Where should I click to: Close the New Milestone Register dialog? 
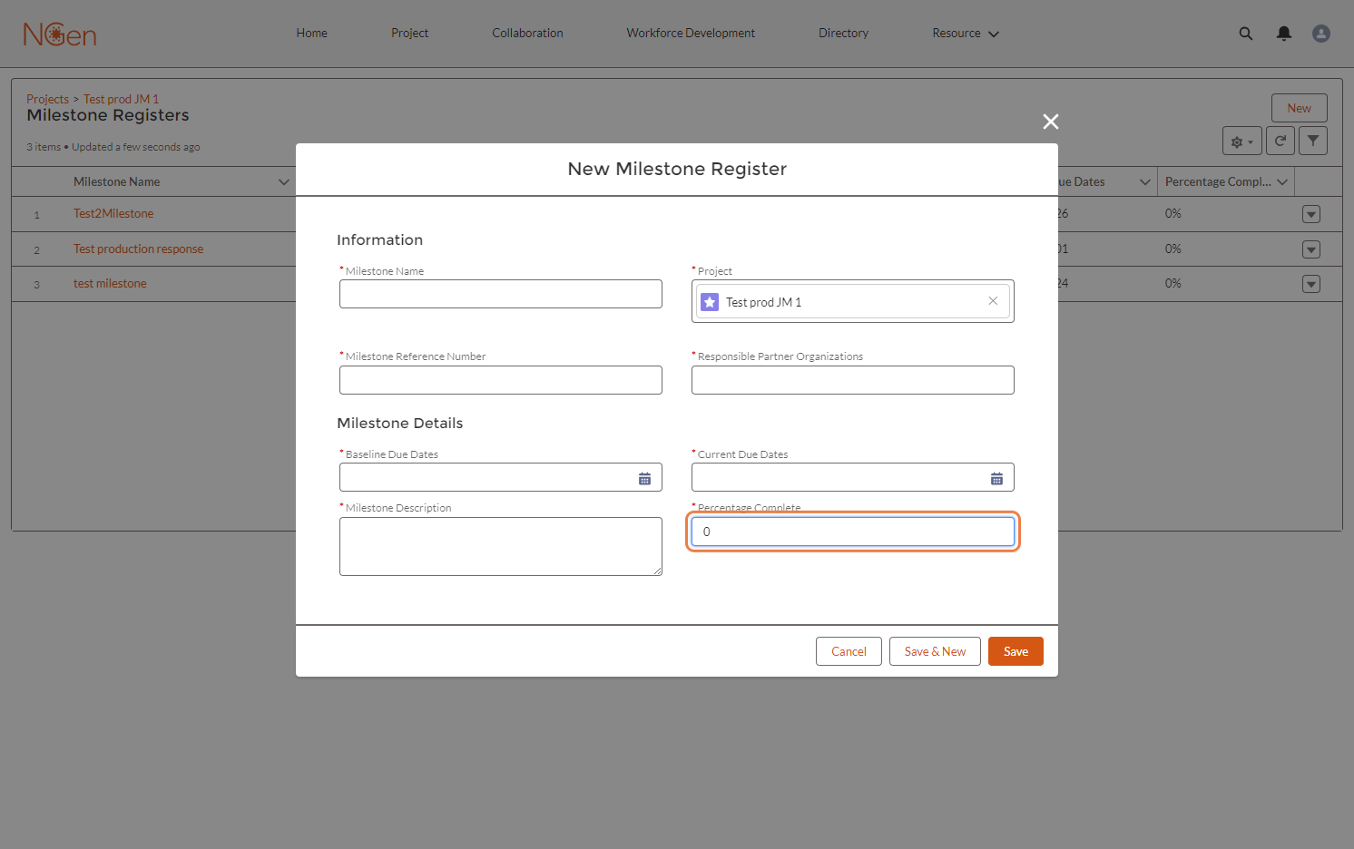click(x=1051, y=122)
